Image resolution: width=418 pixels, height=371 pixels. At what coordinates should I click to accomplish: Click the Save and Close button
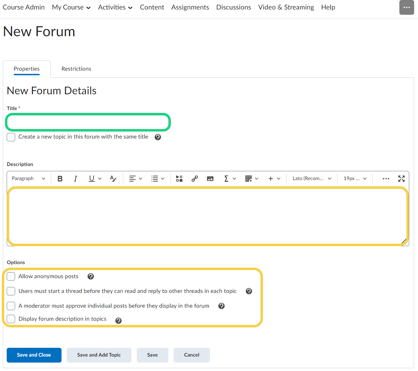(x=34, y=355)
